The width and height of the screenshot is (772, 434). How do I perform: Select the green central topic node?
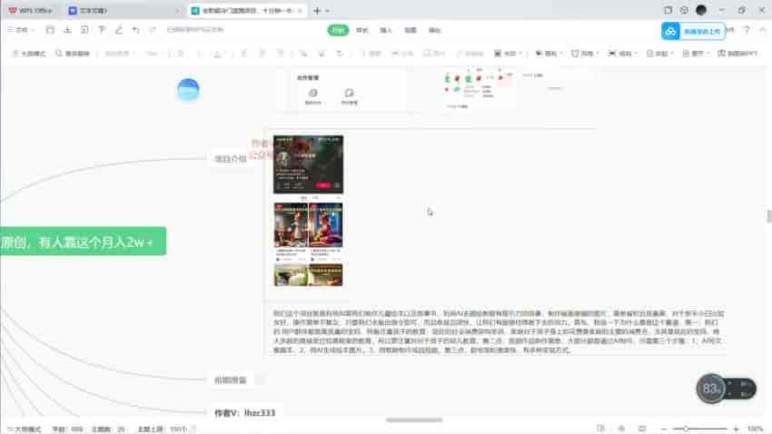tap(83, 242)
